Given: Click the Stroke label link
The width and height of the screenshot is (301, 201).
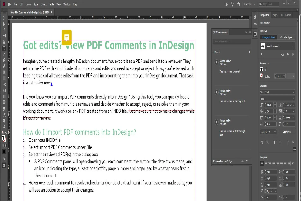Looking at the screenshot, I should click(267, 76).
